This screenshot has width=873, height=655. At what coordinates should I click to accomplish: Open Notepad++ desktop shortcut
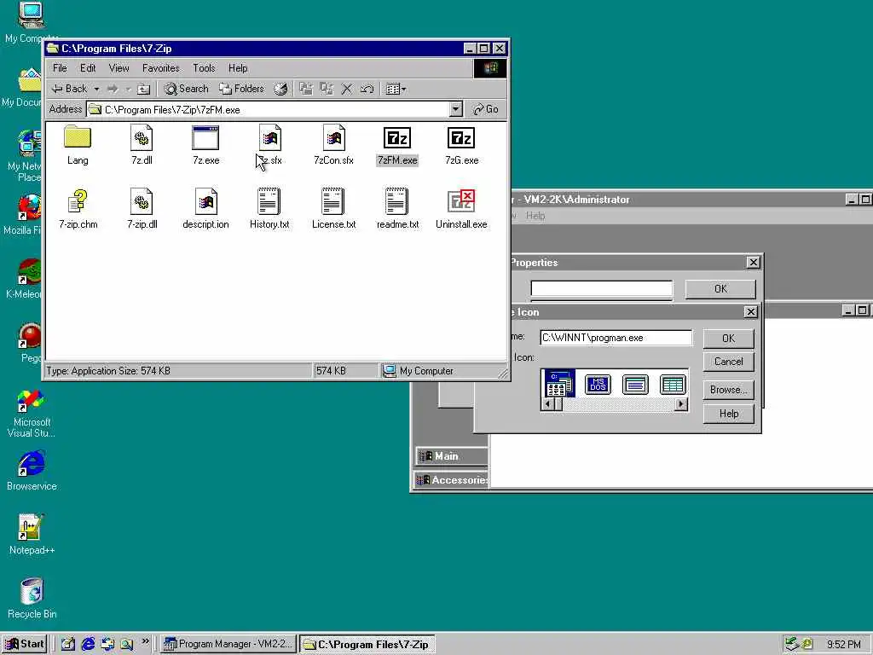coord(32,535)
